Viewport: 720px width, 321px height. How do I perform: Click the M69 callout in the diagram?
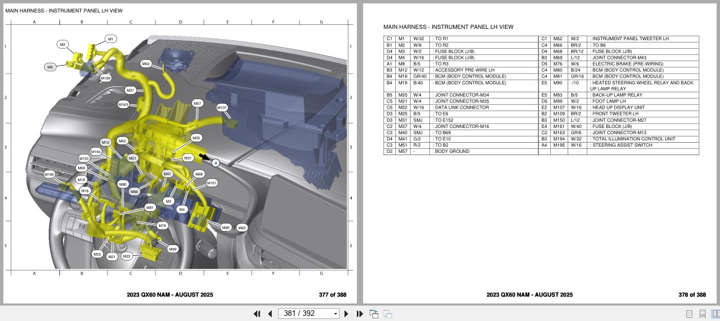point(81,168)
